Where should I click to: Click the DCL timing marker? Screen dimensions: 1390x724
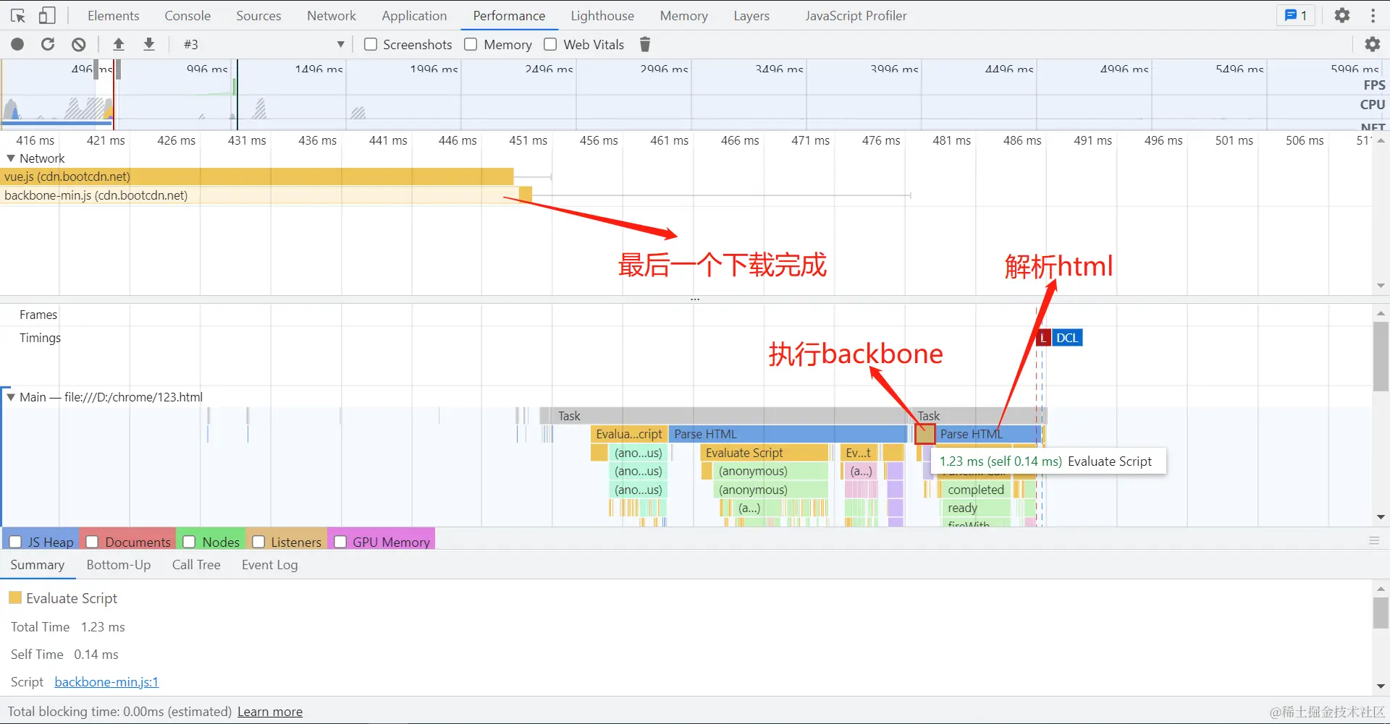(1067, 338)
